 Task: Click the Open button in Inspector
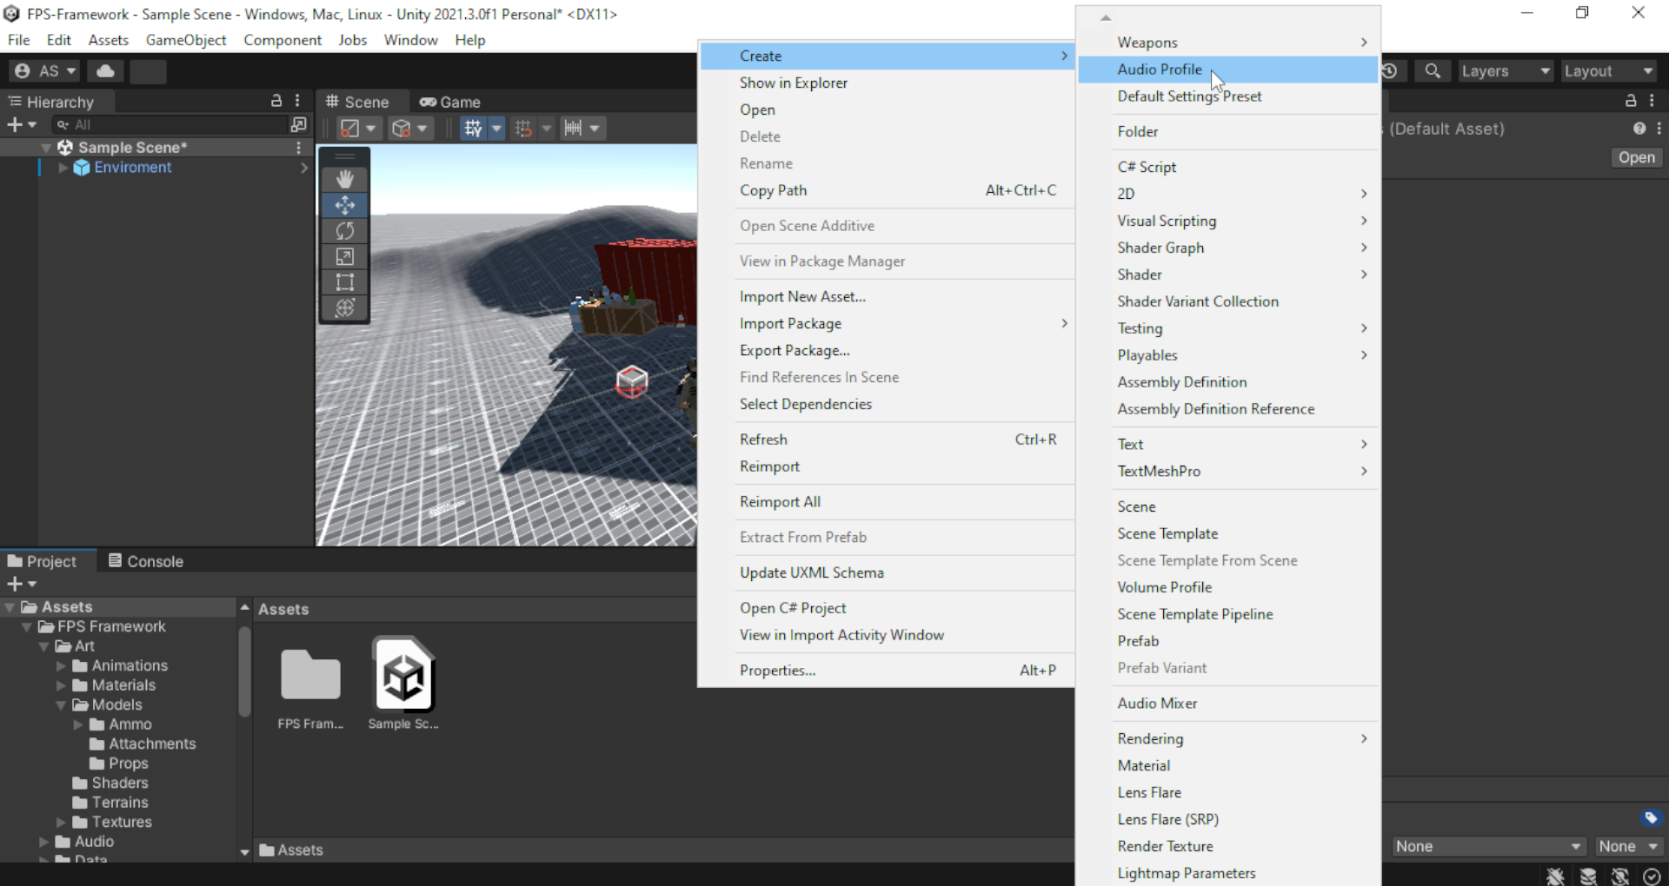click(1636, 157)
